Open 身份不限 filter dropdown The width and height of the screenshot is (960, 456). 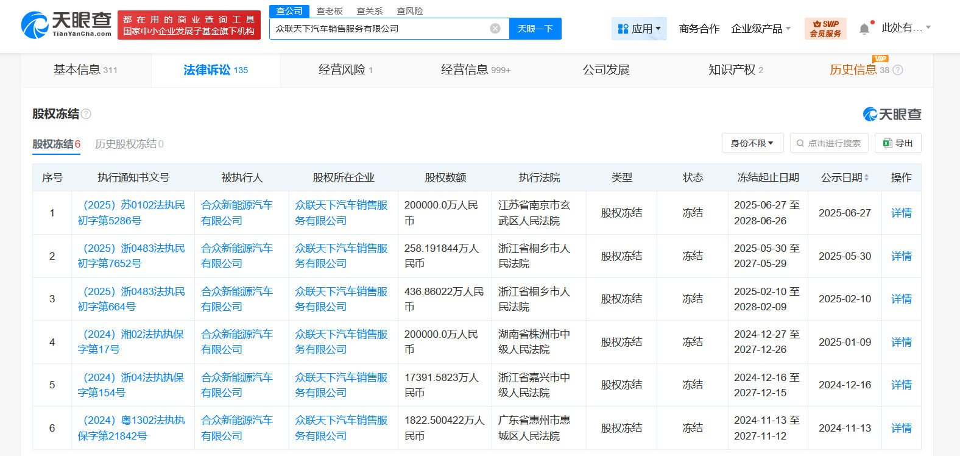point(752,143)
